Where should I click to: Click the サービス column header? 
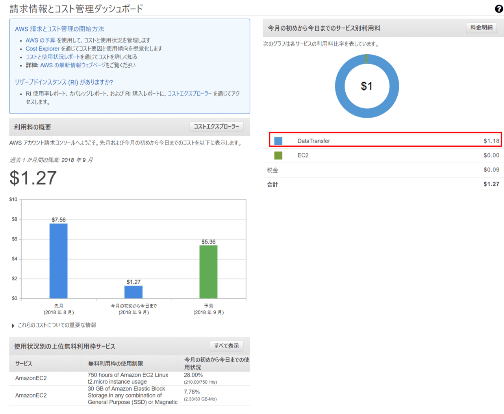coord(24,364)
